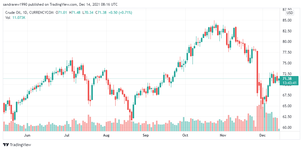The image size is (303, 150).
Task: Select the Oct label on time axis
Action: [185, 135]
